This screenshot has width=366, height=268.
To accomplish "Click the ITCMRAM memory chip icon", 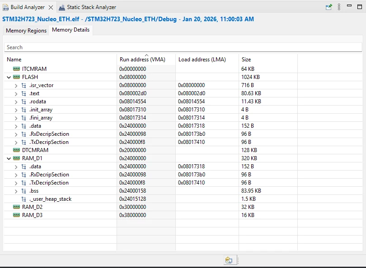I will coord(16,69).
